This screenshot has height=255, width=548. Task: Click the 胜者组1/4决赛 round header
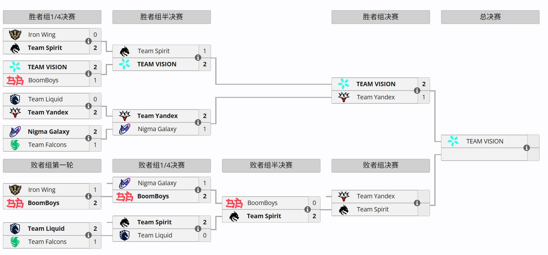(52, 17)
